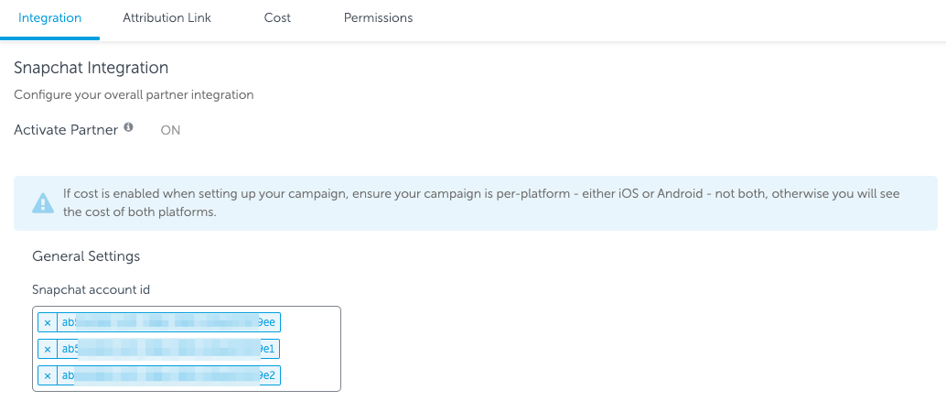This screenshot has width=946, height=412.
Task: Click the Snapchat account id field label
Action: coord(91,289)
